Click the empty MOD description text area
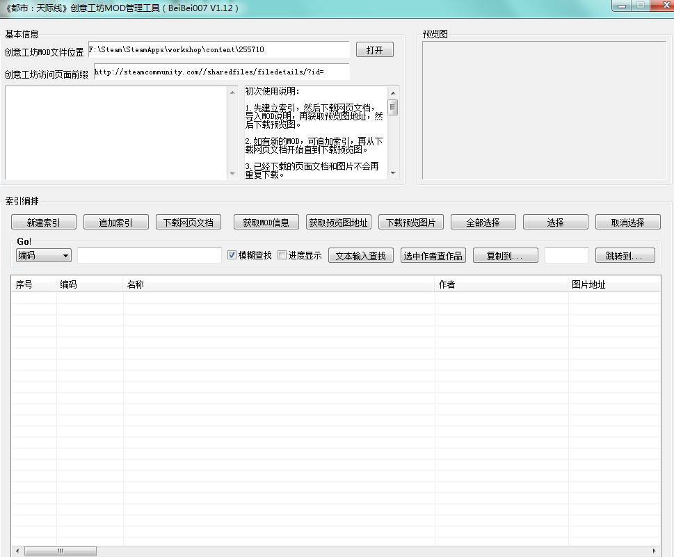The image size is (674, 557). (x=116, y=133)
